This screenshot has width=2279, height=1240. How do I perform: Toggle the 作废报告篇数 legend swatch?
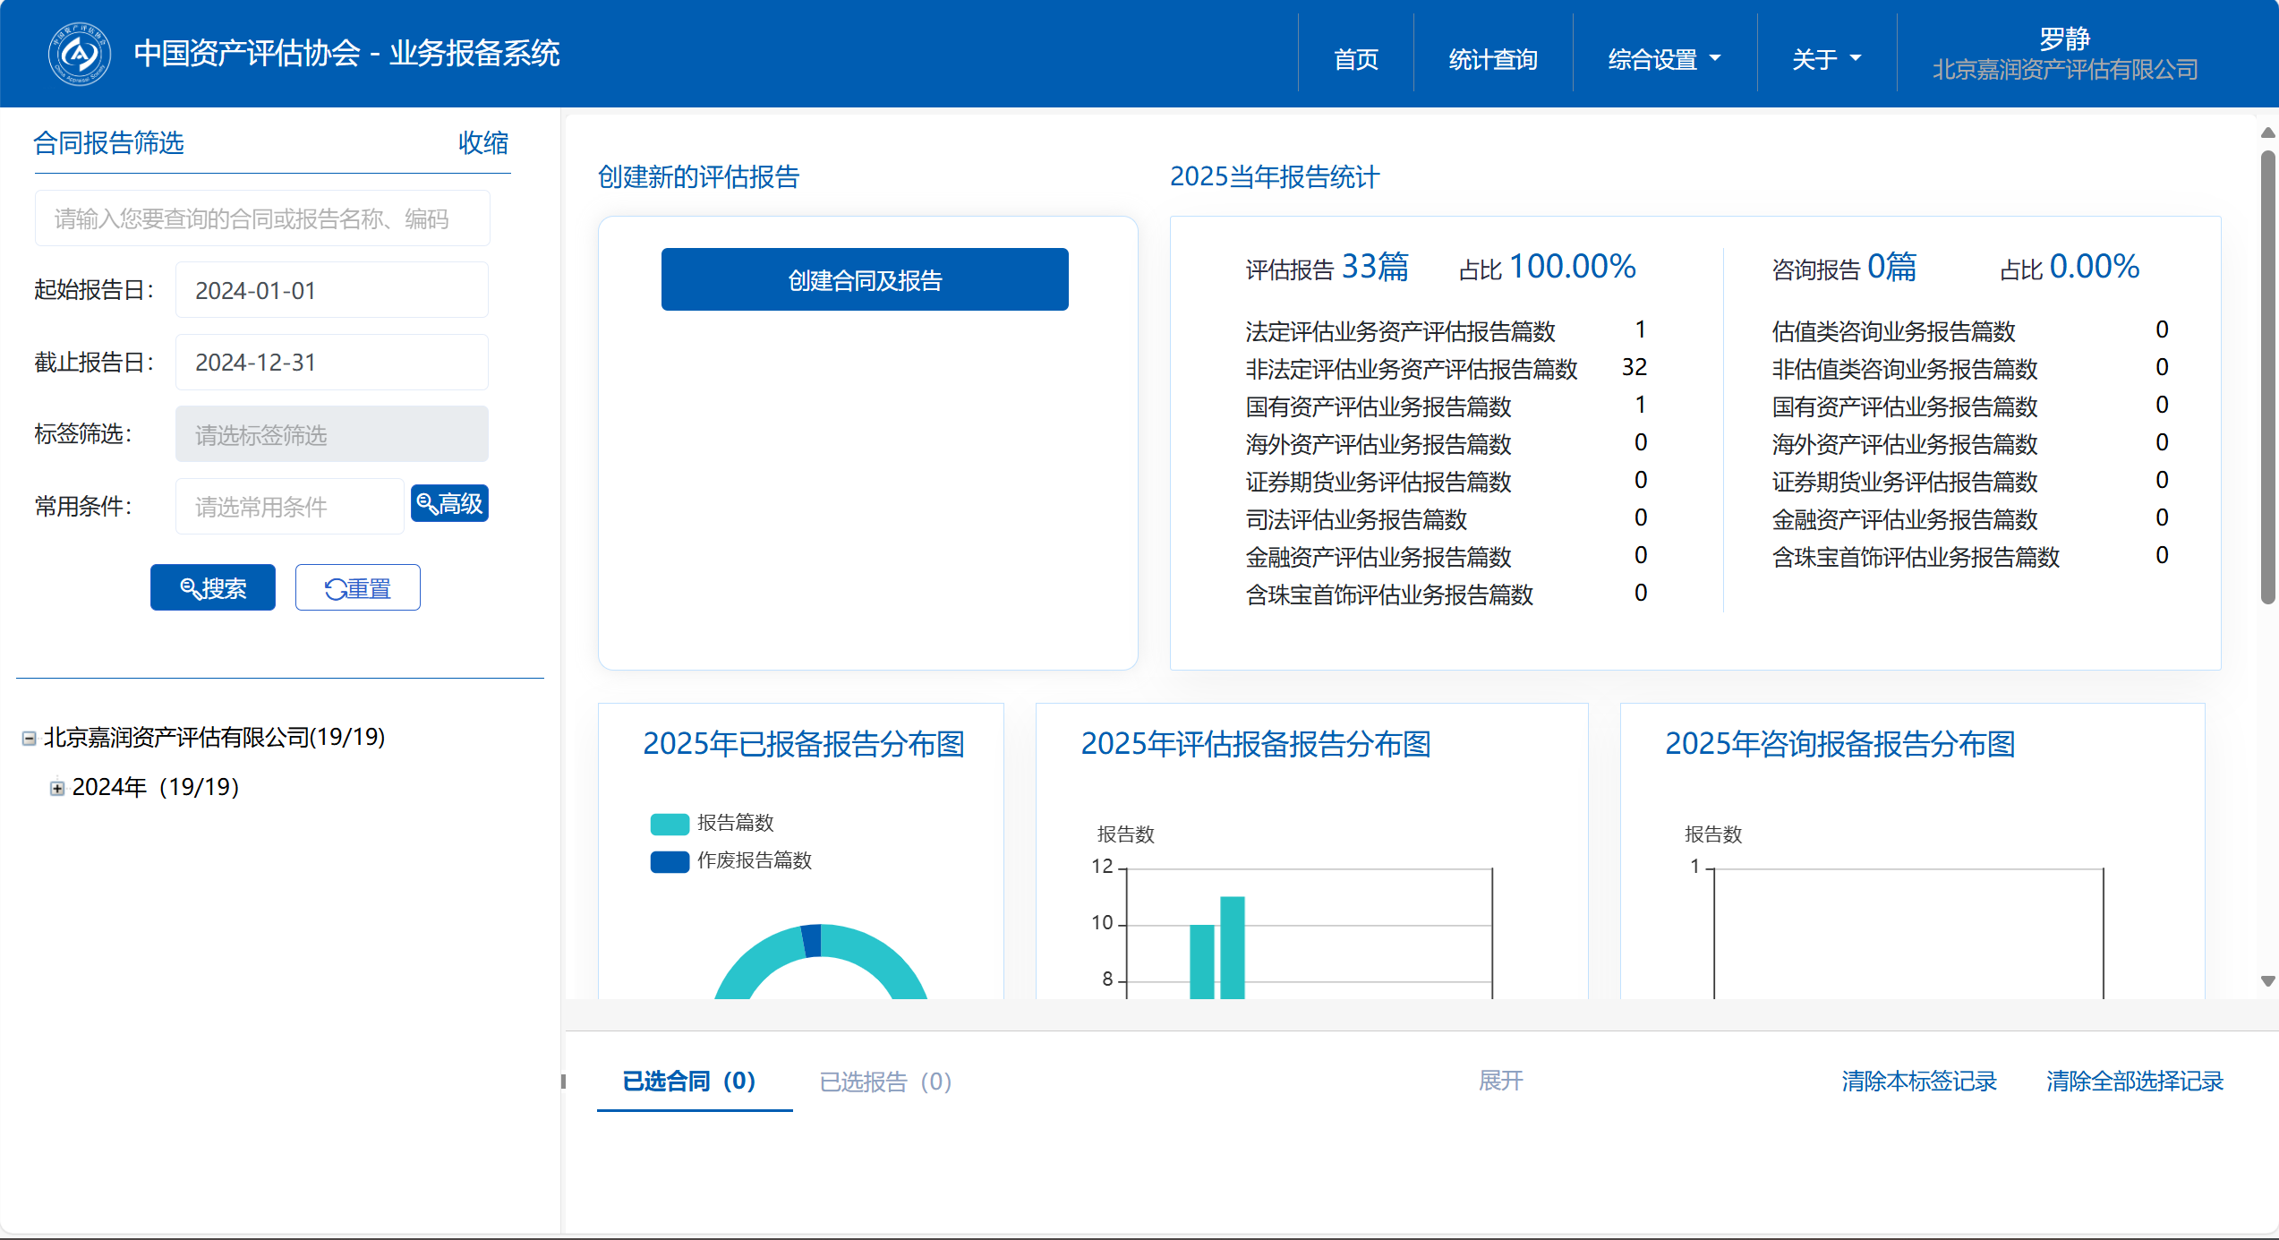(x=670, y=860)
